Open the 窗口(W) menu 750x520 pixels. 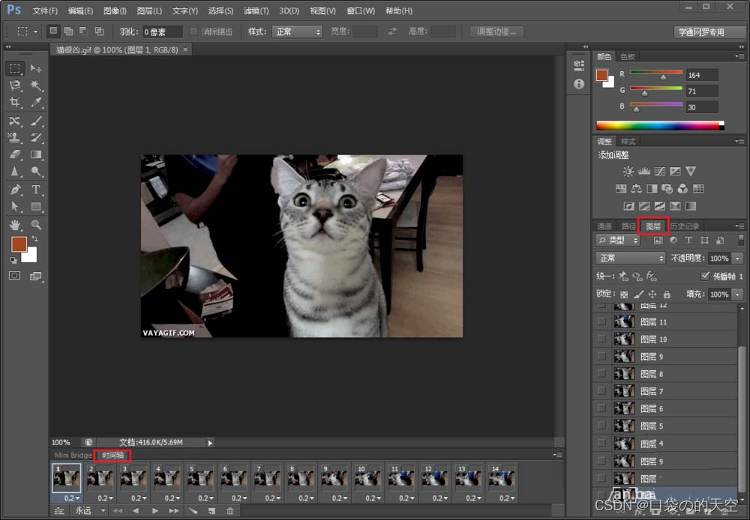(x=361, y=10)
